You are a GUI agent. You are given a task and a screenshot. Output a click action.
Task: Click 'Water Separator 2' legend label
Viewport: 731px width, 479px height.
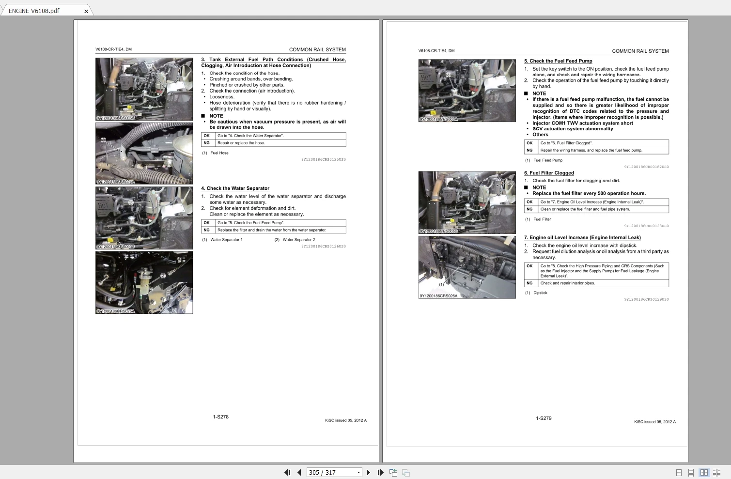click(x=298, y=240)
